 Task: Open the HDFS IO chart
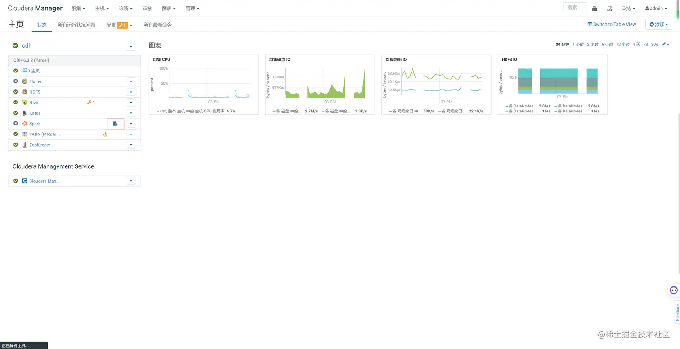tap(552, 85)
